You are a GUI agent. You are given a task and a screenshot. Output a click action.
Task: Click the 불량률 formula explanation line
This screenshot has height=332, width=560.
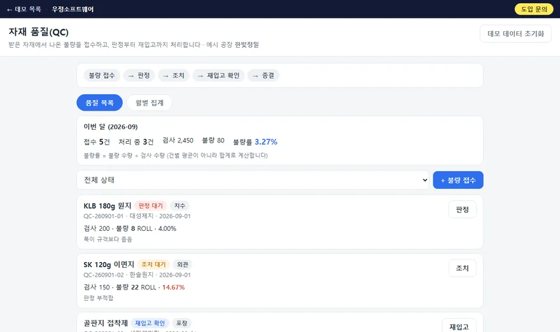click(176, 155)
